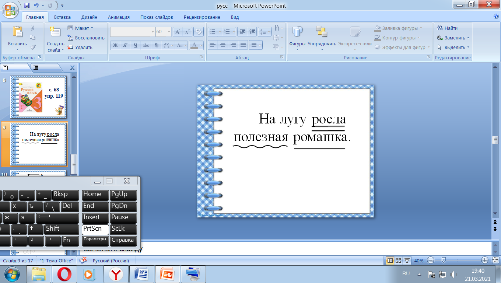
Task: Select the Format Painter brush icon
Action: pos(33,47)
